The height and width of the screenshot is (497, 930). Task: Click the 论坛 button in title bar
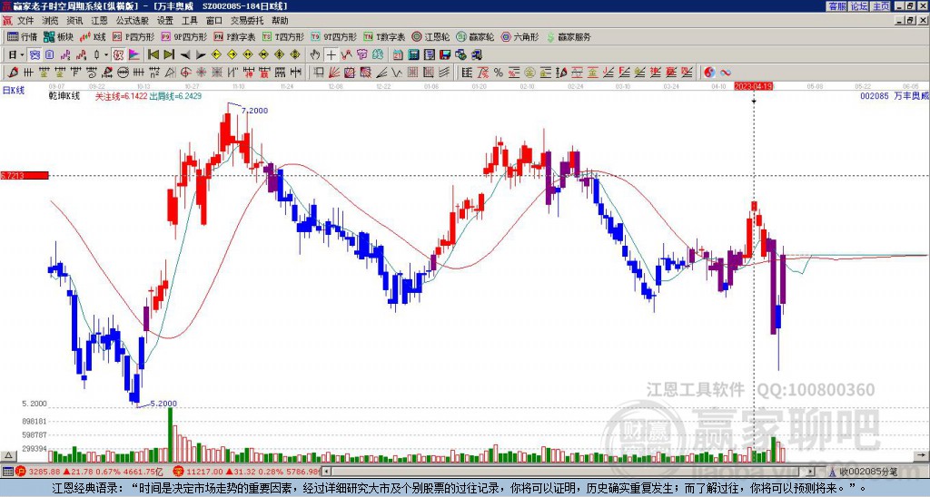[858, 6]
